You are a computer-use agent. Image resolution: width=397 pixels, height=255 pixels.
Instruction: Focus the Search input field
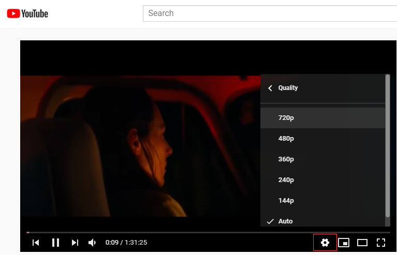270,13
